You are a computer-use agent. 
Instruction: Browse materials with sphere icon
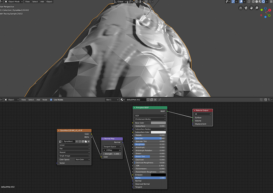click(123, 100)
